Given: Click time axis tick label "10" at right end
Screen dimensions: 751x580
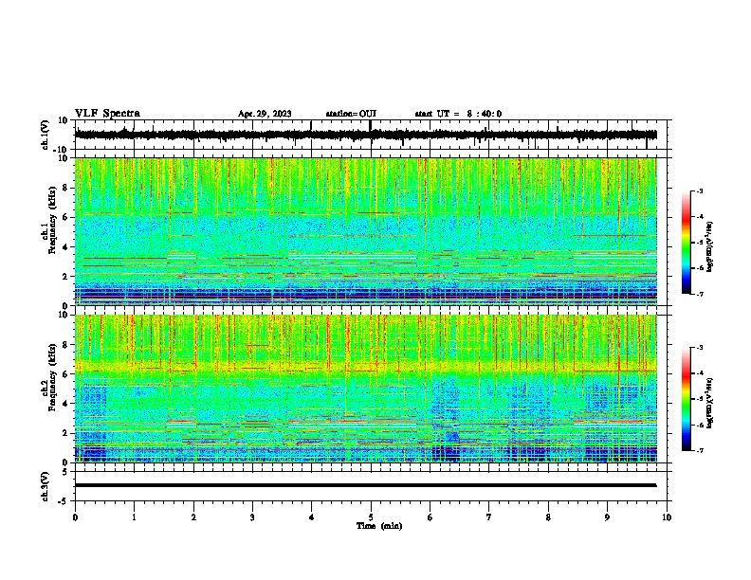Looking at the screenshot, I should click(x=667, y=517).
